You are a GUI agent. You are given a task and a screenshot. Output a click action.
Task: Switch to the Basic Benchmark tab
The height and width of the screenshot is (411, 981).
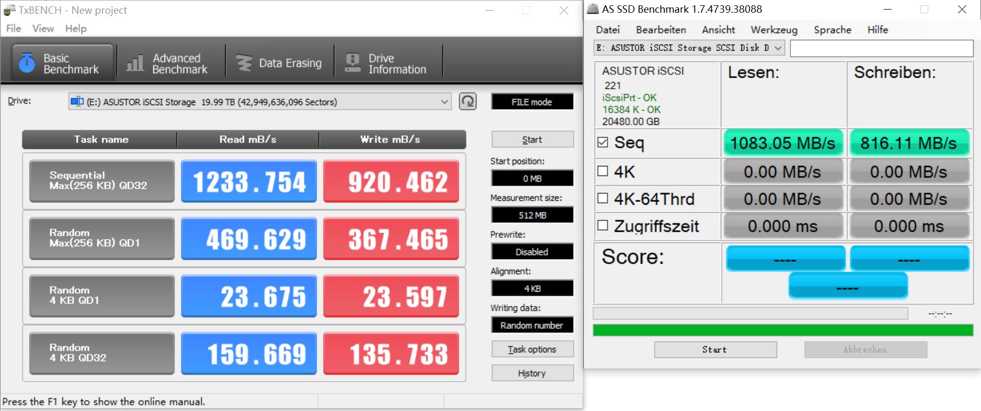tap(62, 63)
